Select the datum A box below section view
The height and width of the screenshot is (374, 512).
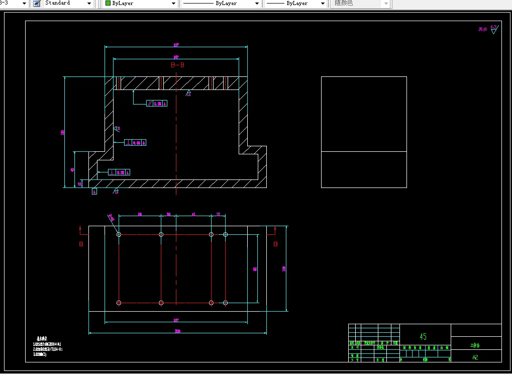[x=94, y=192]
